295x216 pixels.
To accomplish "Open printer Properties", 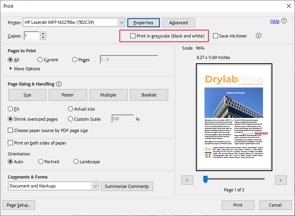I will coord(144,23).
